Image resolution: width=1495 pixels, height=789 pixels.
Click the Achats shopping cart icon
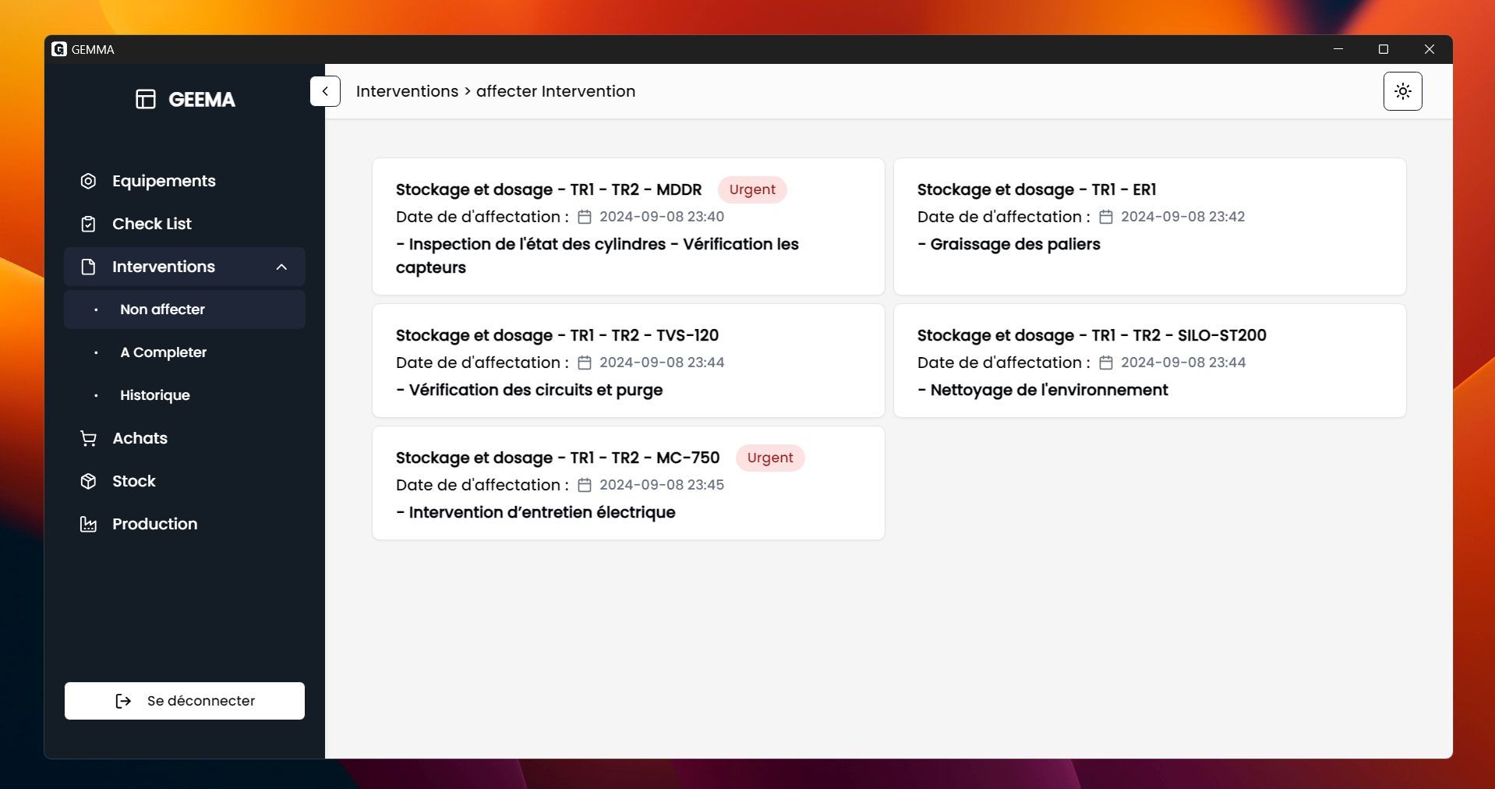pyautogui.click(x=88, y=438)
